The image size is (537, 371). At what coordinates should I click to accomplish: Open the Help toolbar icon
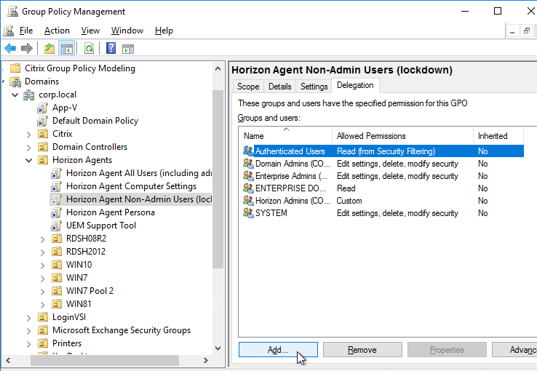click(x=111, y=49)
